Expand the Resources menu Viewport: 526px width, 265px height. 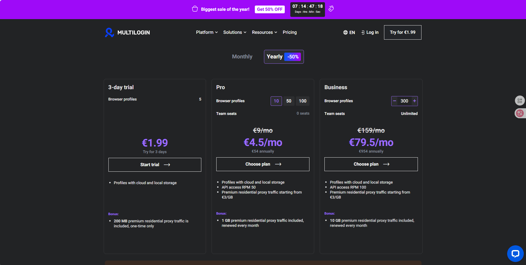264,32
